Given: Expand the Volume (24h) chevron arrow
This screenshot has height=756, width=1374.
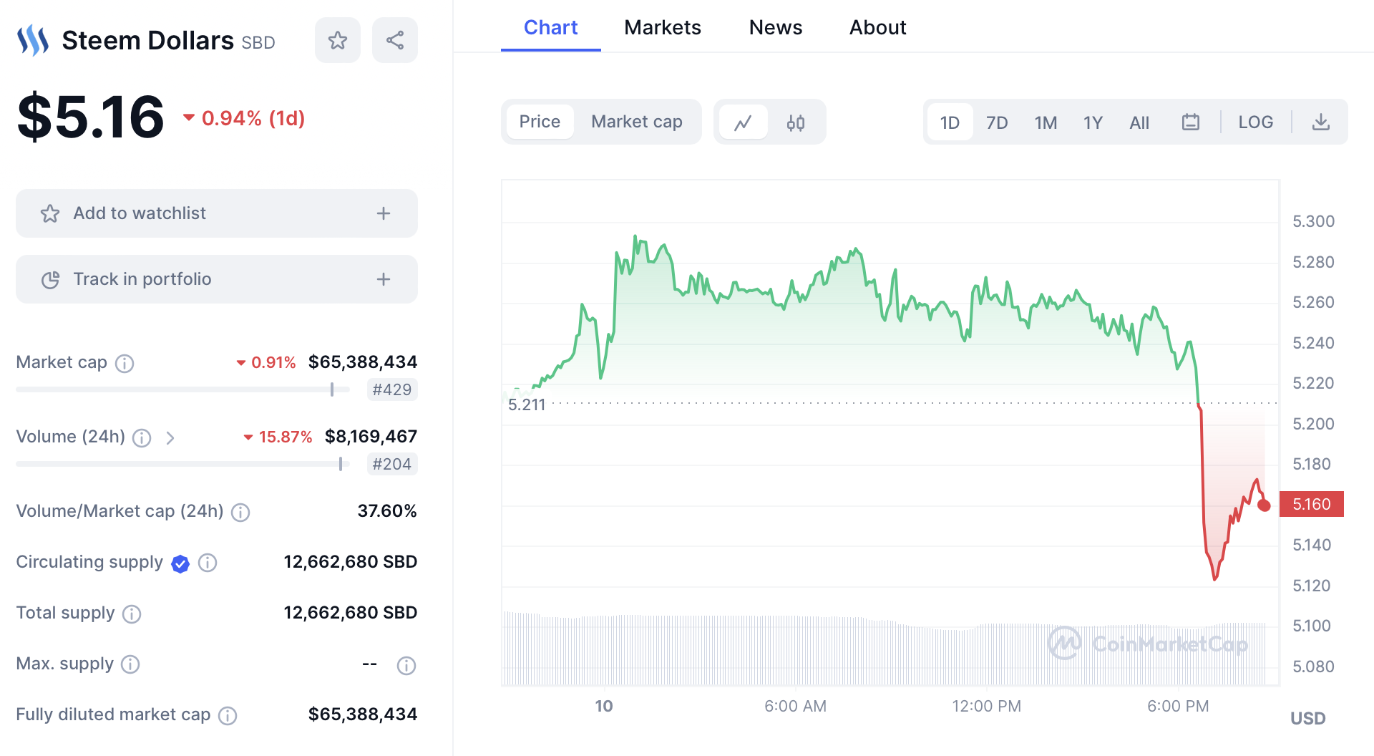Looking at the screenshot, I should coord(170,437).
